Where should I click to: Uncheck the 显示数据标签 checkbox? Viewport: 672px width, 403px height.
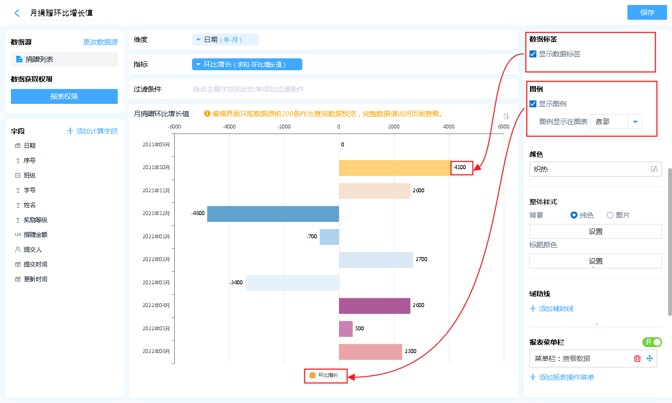point(533,54)
